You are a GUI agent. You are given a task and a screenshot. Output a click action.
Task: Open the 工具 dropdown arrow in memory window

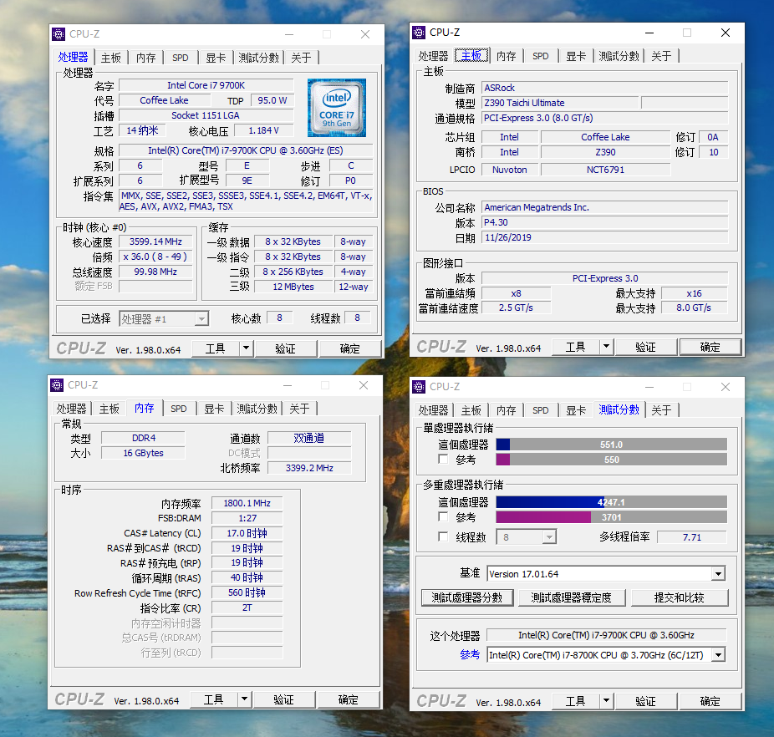click(245, 699)
